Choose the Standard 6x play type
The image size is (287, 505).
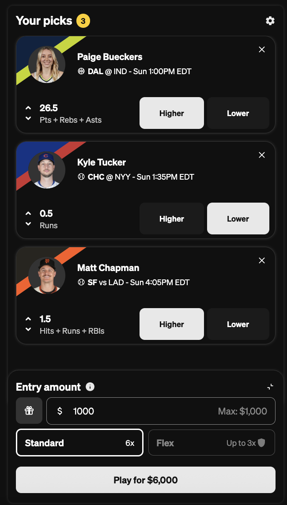[x=79, y=442]
